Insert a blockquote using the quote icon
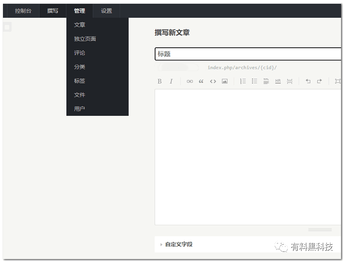Viewport: 344px width, 262px height. (201, 81)
